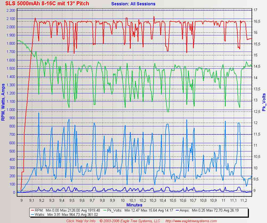267x223 pixels.
Task: Click the 'Minutes' x-axis title
Action: pos(134,205)
